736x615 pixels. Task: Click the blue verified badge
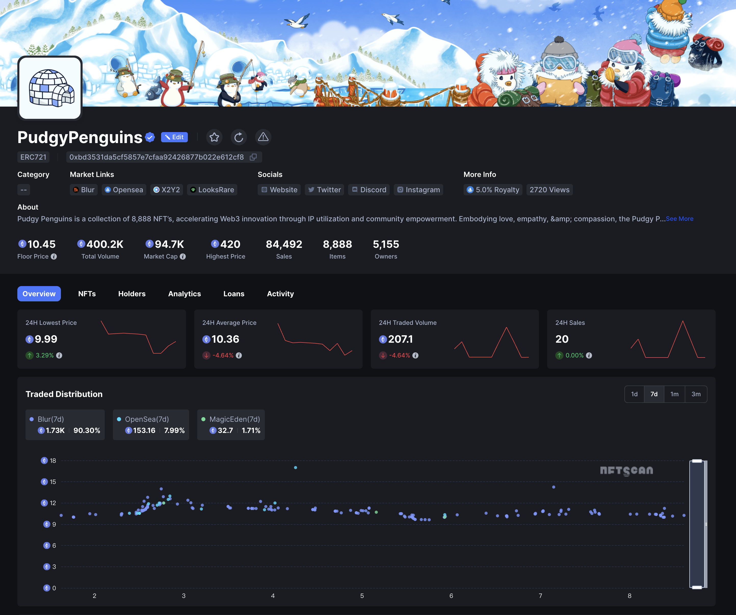pyautogui.click(x=150, y=137)
